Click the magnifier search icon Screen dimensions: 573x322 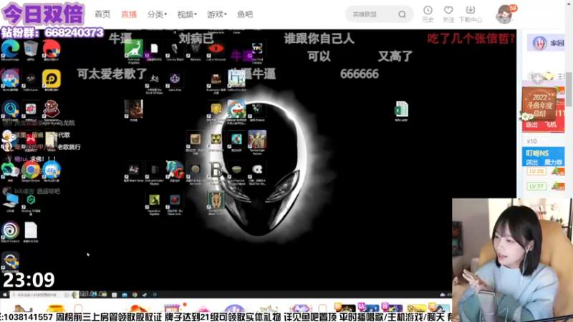coord(402,14)
